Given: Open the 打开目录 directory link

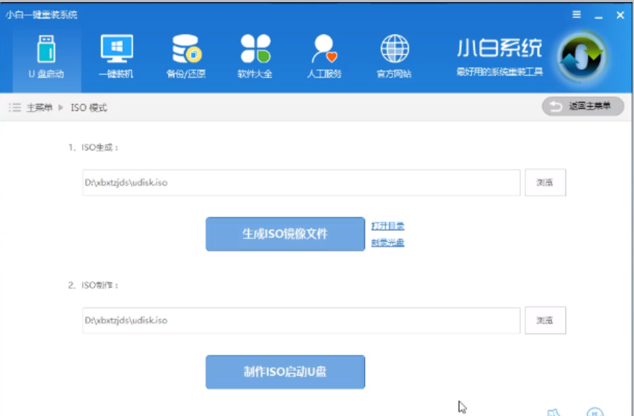Looking at the screenshot, I should coord(387,225).
